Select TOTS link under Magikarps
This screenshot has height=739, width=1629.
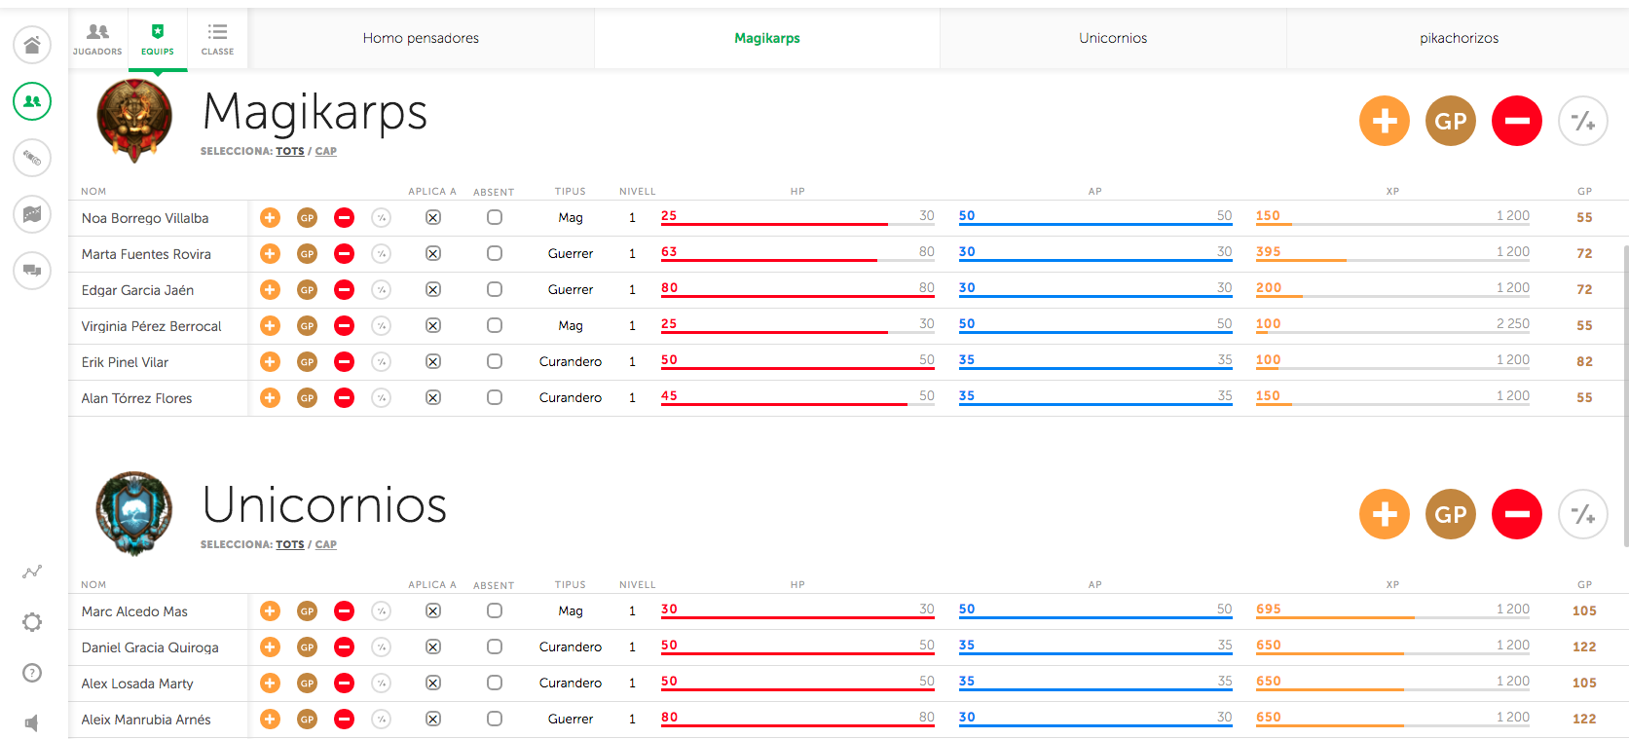coord(289,152)
